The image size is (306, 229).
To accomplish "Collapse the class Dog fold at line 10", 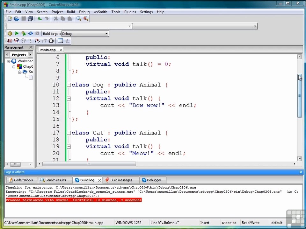I will [69, 85].
